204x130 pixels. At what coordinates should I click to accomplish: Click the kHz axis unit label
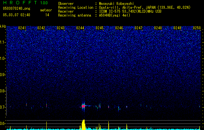3,26
